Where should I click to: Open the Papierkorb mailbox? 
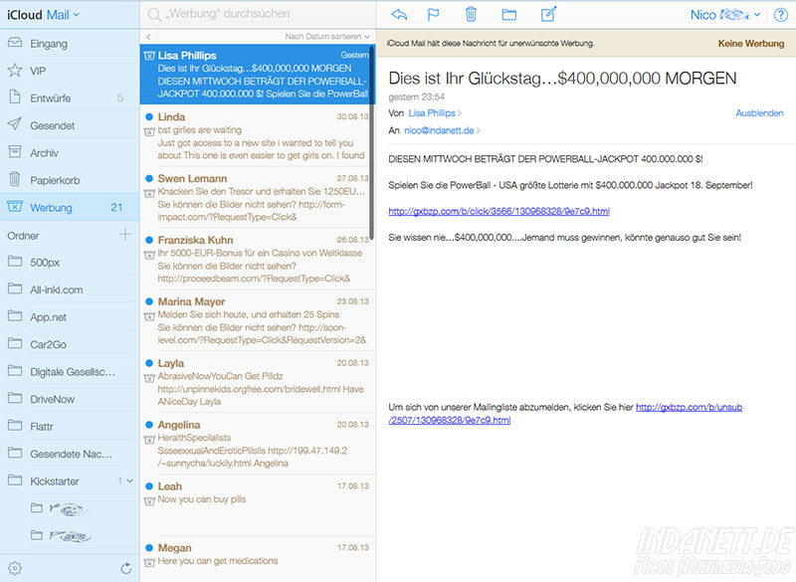click(70, 180)
